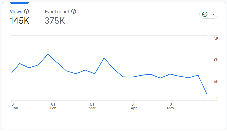Click the green checkmark data status icon

coord(205,14)
